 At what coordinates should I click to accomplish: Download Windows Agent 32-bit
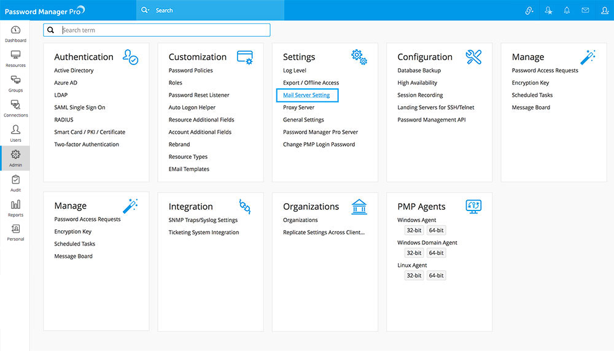414,231
